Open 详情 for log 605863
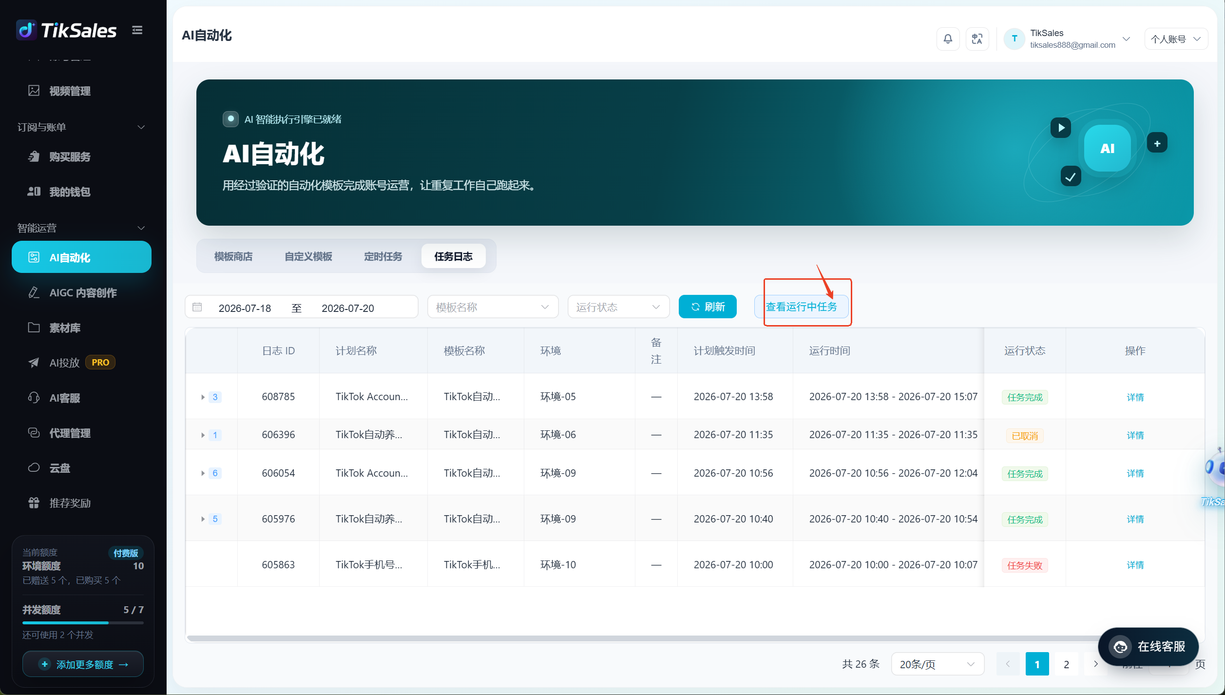Viewport: 1225px width, 695px height. (x=1135, y=565)
